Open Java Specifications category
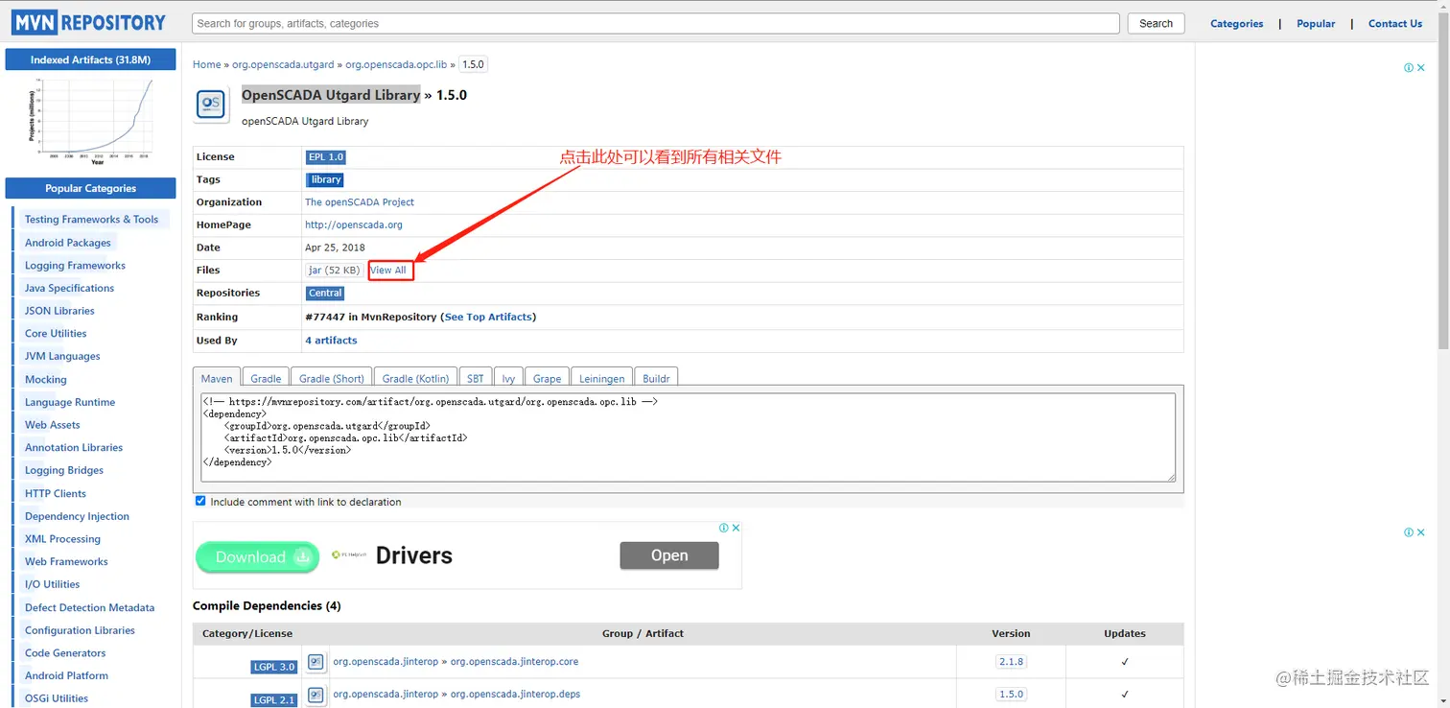This screenshot has width=1450, height=708. [x=69, y=288]
